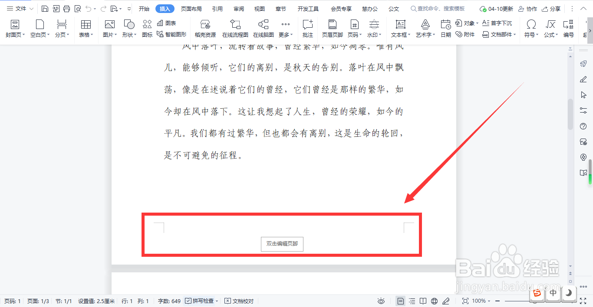Toggle document proofreading (文档校对)

[x=239, y=301]
